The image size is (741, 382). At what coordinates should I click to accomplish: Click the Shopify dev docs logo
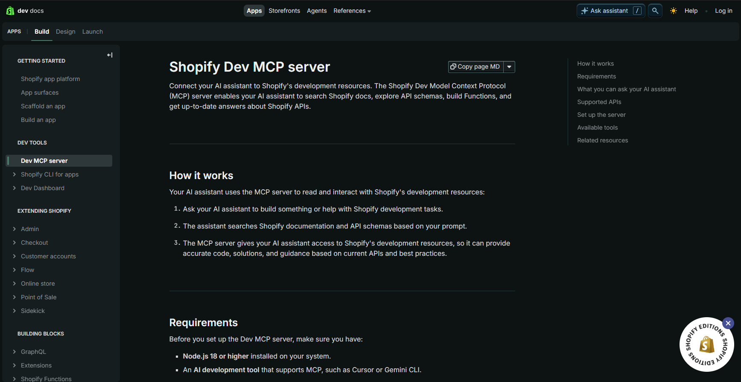pyautogui.click(x=25, y=11)
